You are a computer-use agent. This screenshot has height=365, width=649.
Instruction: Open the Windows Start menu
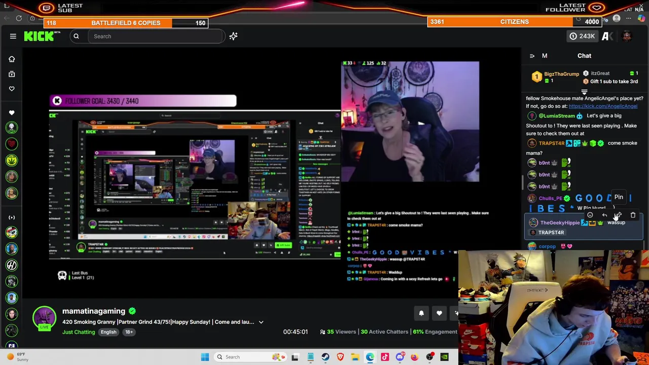point(205,357)
